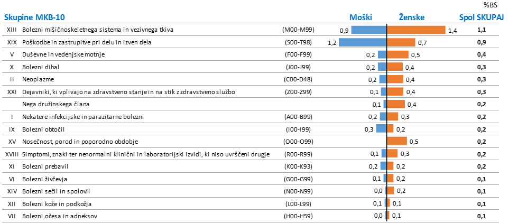Click the code (N00-N99)
The width and height of the screenshot is (509, 223).
[x=298, y=191]
